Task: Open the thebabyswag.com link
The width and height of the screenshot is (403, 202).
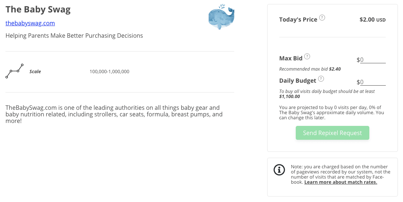Action: pos(30,23)
